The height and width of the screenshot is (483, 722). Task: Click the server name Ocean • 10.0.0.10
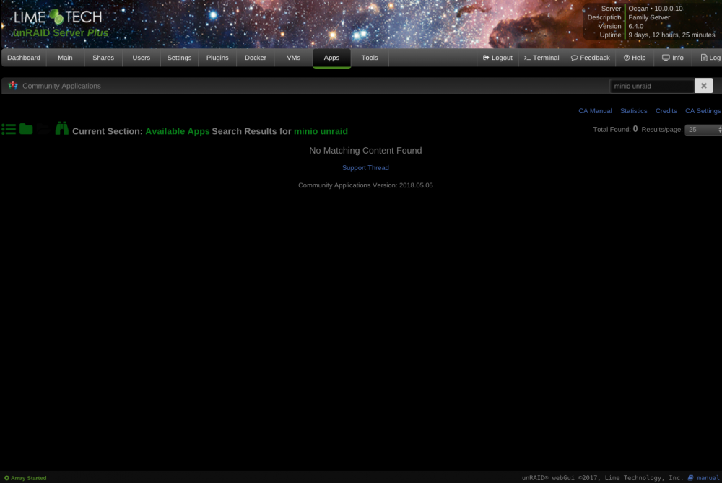pyautogui.click(x=656, y=8)
